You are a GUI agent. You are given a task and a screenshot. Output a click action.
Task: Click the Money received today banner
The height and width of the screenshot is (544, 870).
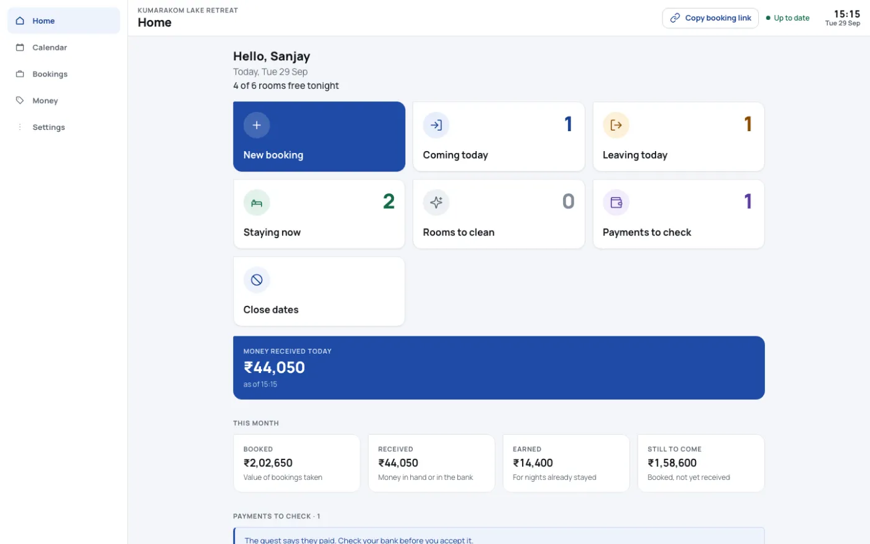498,367
